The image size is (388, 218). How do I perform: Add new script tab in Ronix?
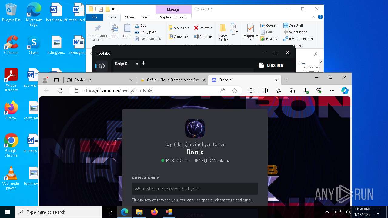point(144,63)
